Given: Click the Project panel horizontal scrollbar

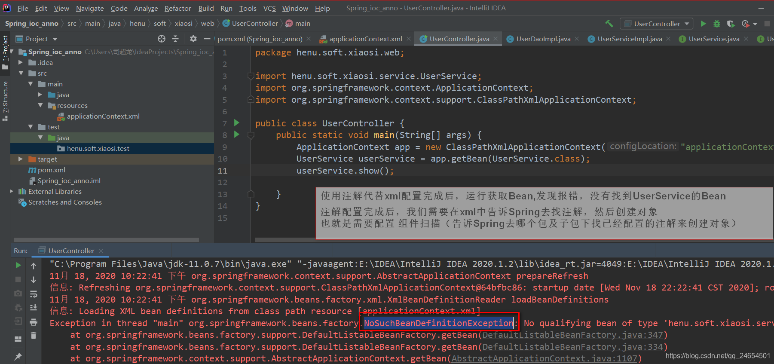Looking at the screenshot, I should 106,240.
